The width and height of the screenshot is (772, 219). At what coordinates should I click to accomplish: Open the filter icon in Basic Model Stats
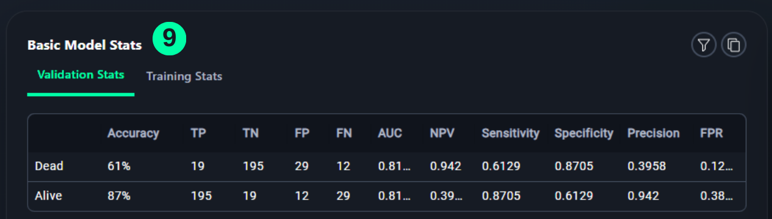pyautogui.click(x=704, y=45)
